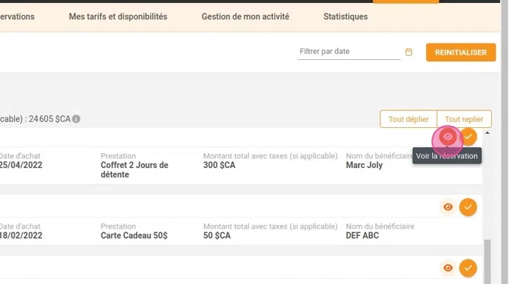Select amount 300 $CA
The height and width of the screenshot is (284, 509).
tap(219, 165)
